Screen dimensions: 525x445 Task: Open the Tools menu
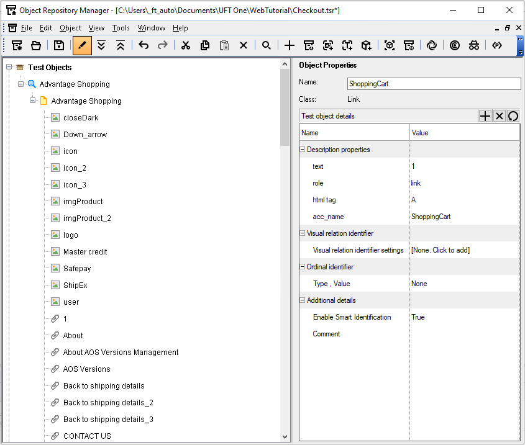[x=121, y=28]
